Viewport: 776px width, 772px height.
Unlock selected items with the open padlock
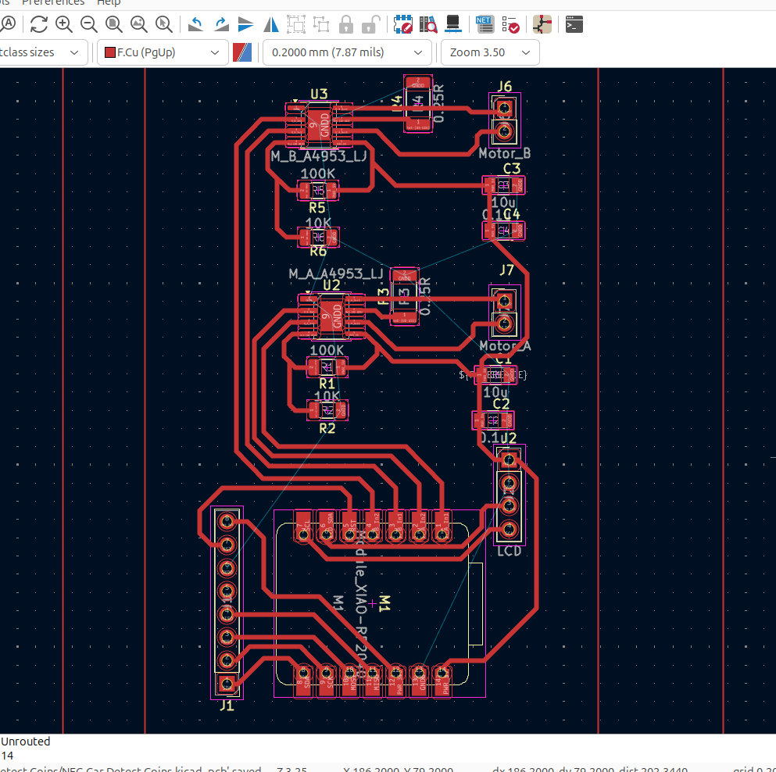[x=371, y=25]
